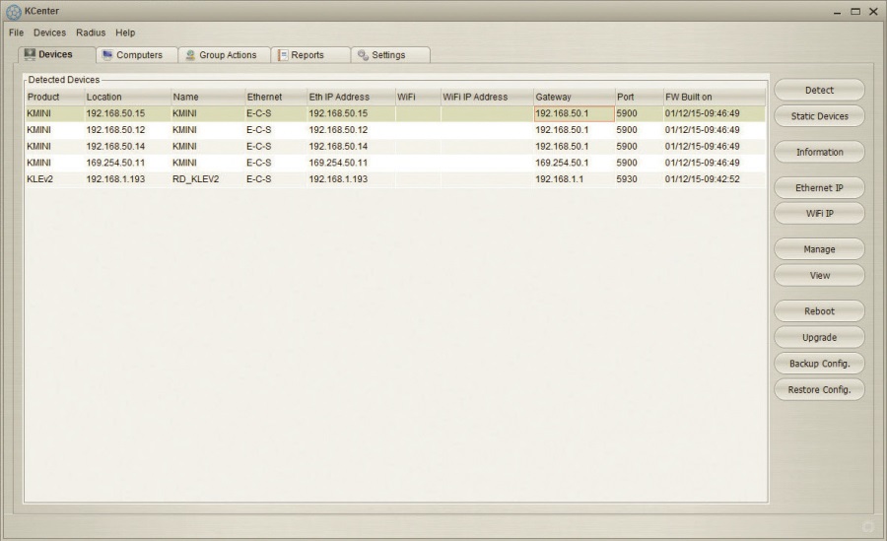Select location cell 192.168.50.12
Screen dimensions: 887x541
(128, 130)
